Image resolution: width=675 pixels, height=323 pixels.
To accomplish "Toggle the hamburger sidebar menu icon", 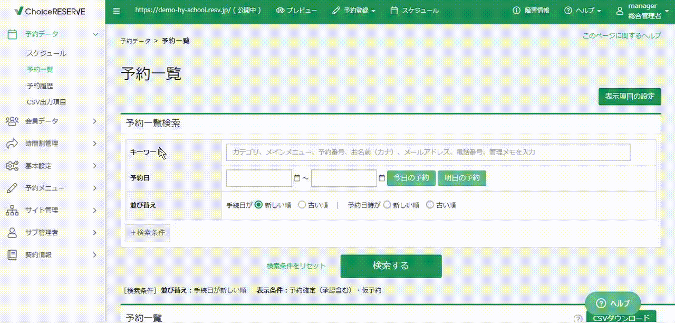I will (117, 11).
